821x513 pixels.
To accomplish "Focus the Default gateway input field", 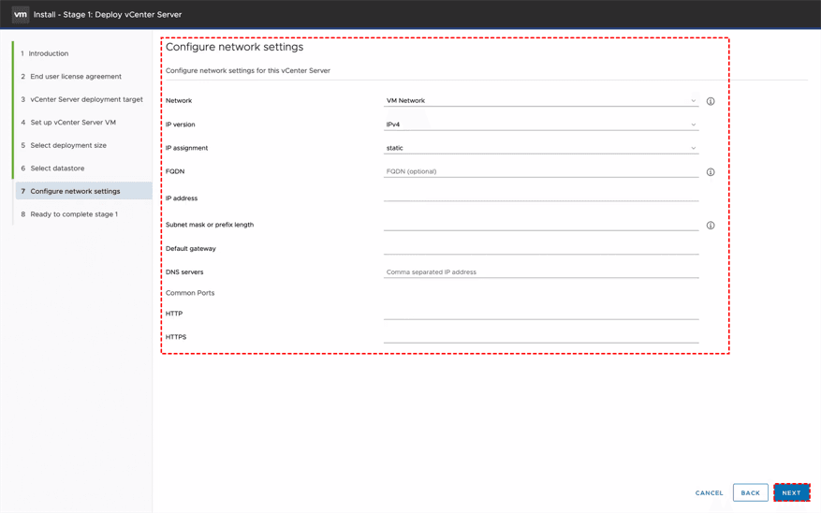I will pos(541,249).
